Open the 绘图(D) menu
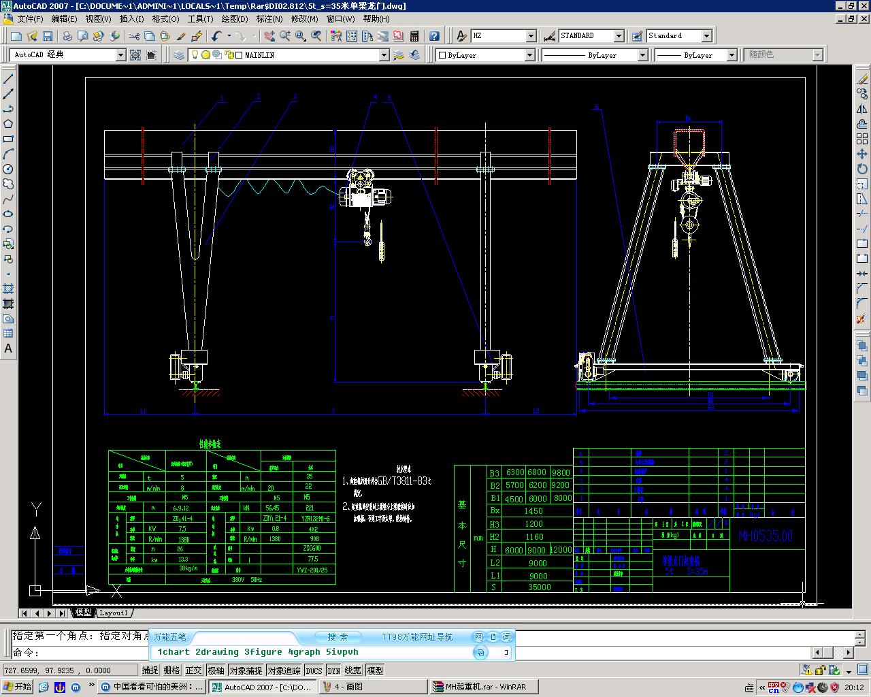 (235, 19)
